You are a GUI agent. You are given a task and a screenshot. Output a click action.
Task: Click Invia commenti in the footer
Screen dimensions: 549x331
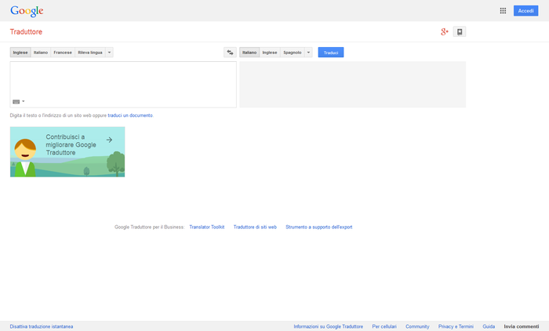pyautogui.click(x=522, y=326)
